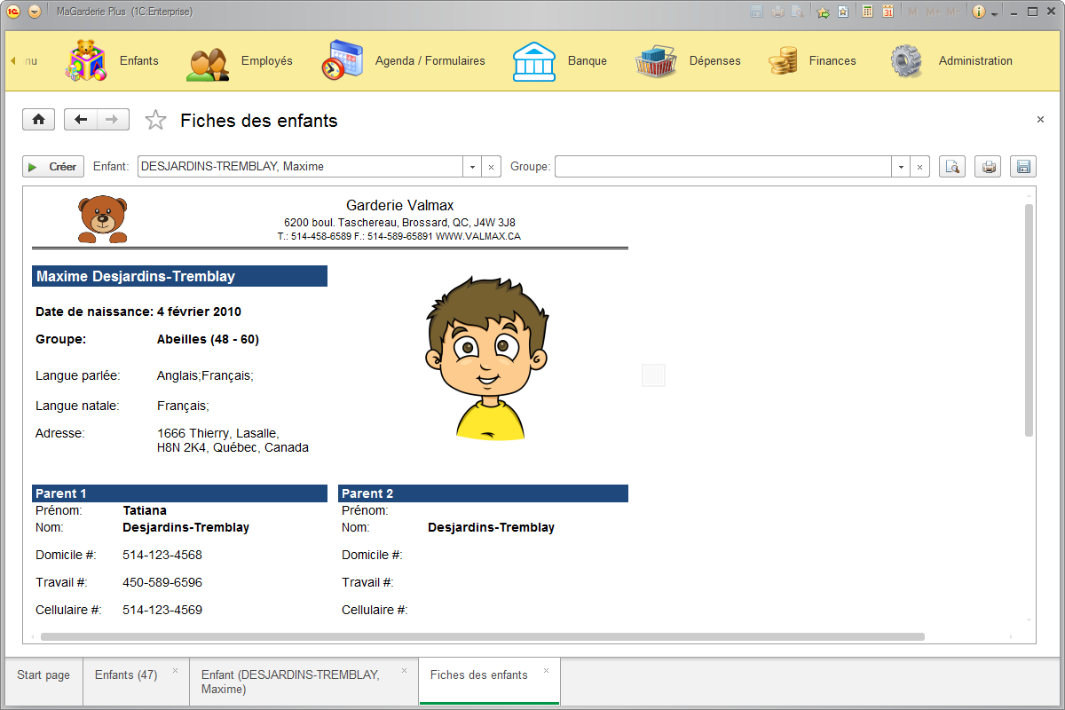The width and height of the screenshot is (1065, 710).
Task: Print the child record sheet
Action: coord(987,166)
